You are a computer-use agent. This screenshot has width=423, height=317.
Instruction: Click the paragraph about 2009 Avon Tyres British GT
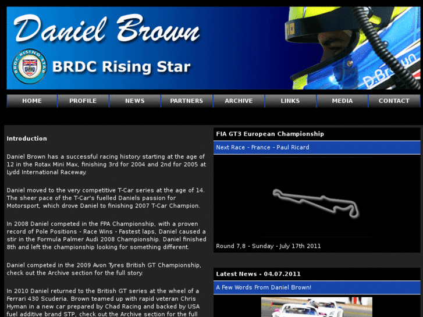click(x=104, y=269)
